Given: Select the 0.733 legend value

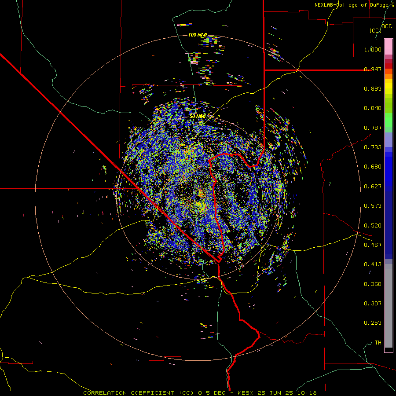Looking at the screenshot, I should pyautogui.click(x=373, y=147).
